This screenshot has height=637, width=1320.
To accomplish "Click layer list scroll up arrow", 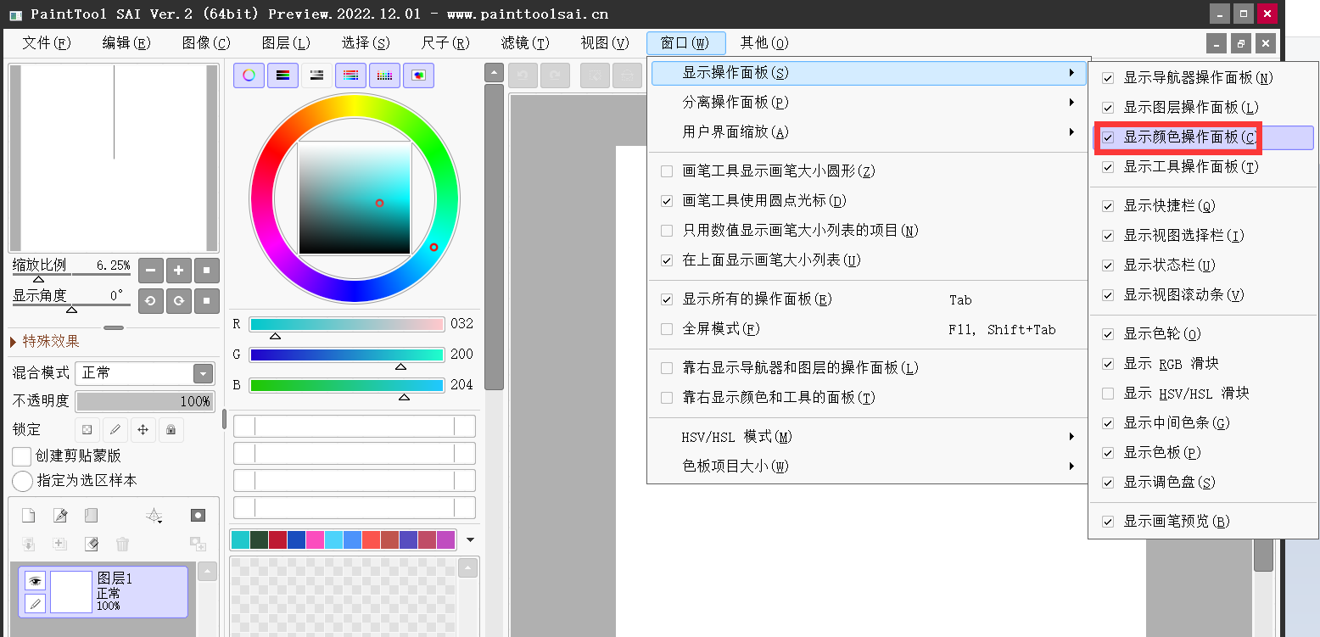I will [x=208, y=572].
